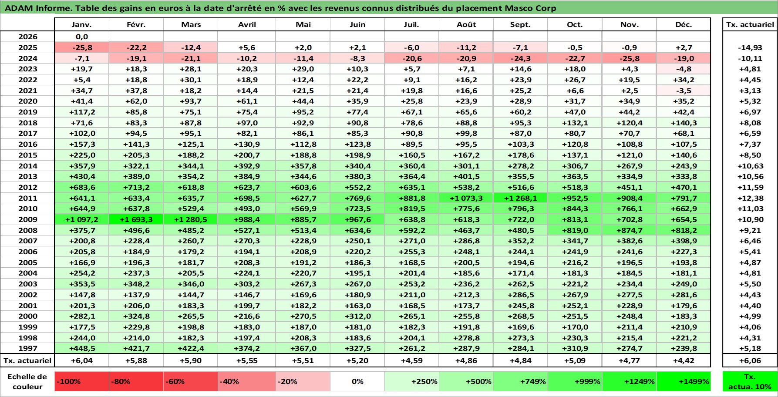The image size is (778, 397).
Task: Select the Juil. column header
Action: (412, 24)
